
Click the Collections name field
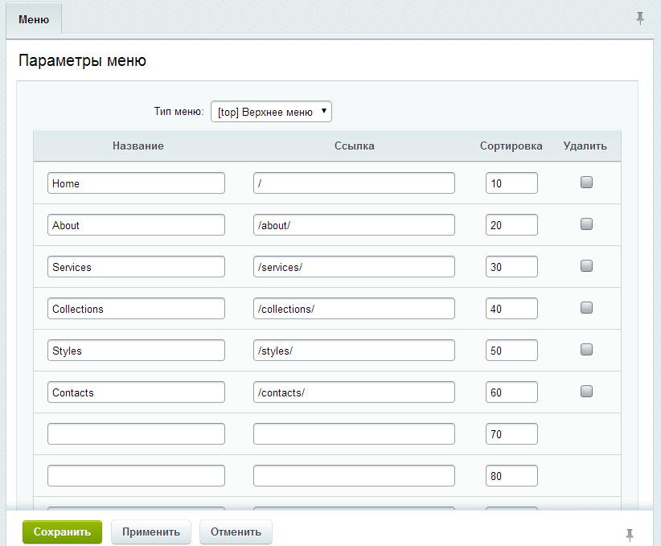coord(136,308)
